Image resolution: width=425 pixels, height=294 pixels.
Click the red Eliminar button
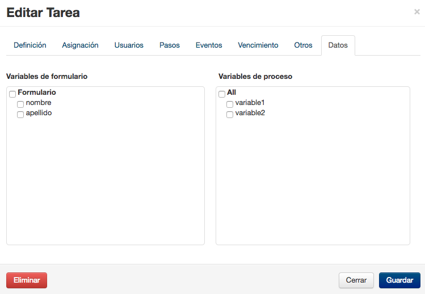[27, 280]
